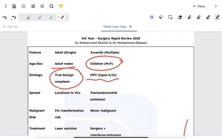The width and height of the screenshot is (222, 139).
Task: Open the list outline view
Action: 33,6
